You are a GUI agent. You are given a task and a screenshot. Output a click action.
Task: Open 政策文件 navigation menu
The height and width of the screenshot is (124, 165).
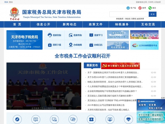[x=96, y=24]
